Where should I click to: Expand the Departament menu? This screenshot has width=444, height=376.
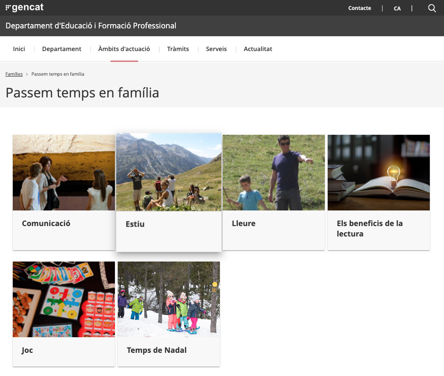61,49
